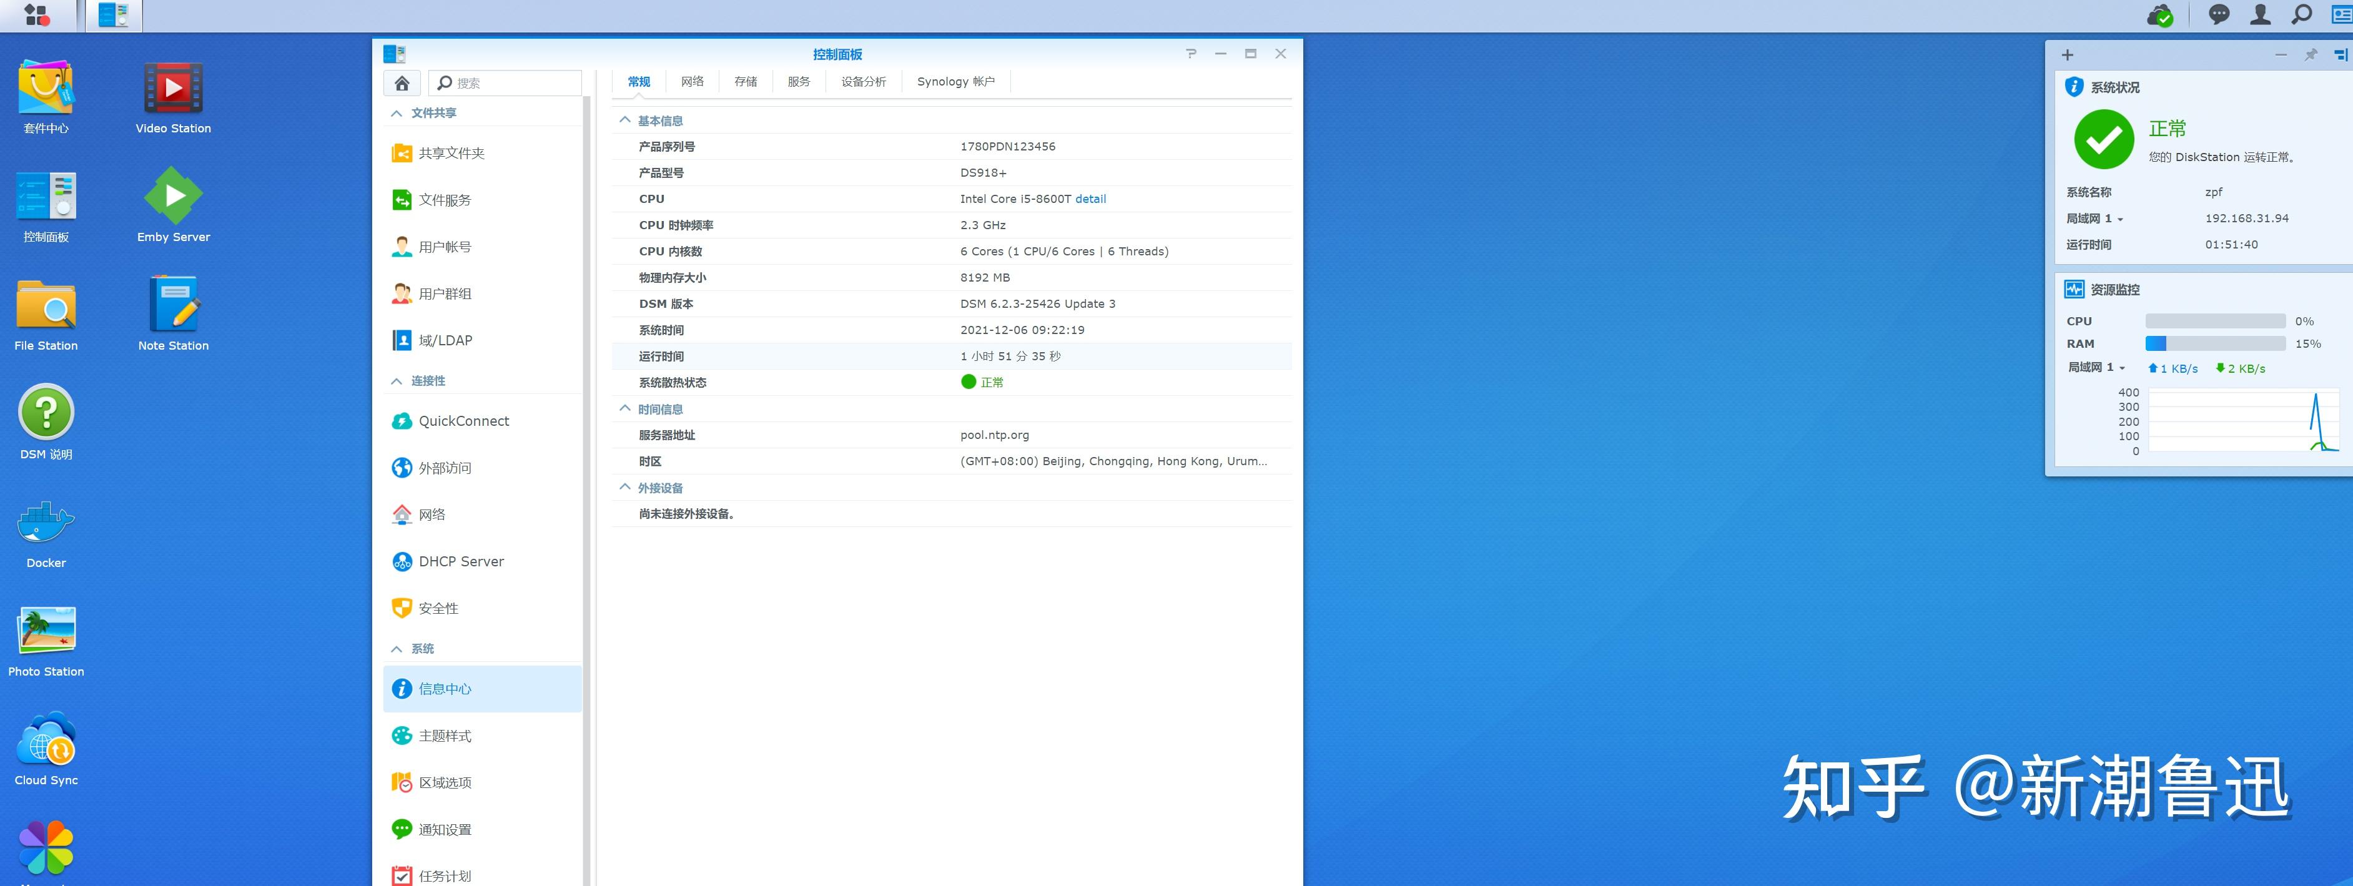
Task: Add a widget with the plus button
Action: tap(2067, 55)
